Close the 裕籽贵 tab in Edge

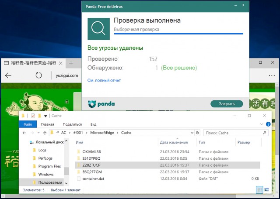click(x=60, y=63)
